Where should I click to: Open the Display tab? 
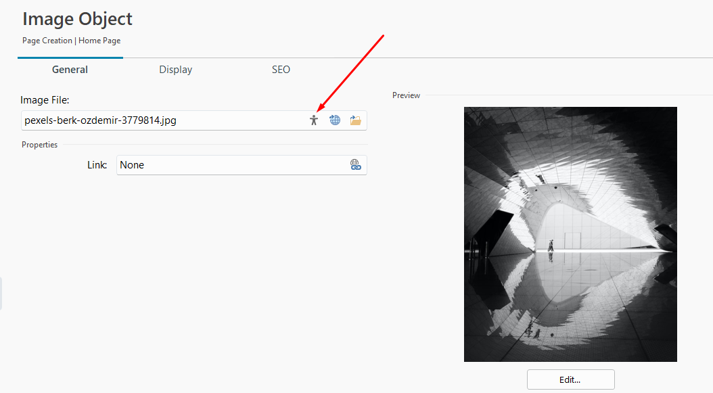pyautogui.click(x=175, y=70)
